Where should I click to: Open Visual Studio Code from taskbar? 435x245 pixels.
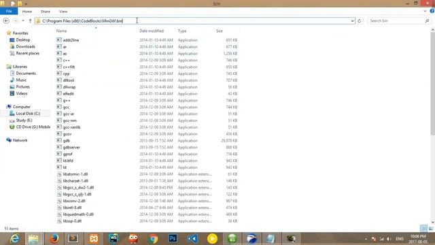click(192, 239)
